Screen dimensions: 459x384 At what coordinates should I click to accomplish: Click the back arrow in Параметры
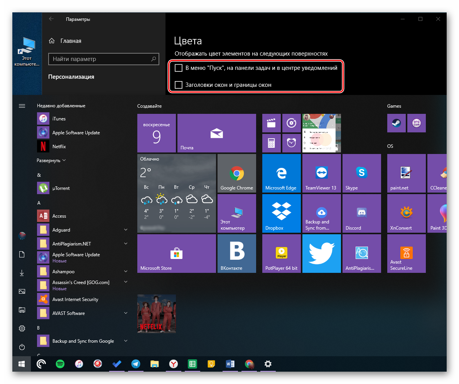pos(51,19)
